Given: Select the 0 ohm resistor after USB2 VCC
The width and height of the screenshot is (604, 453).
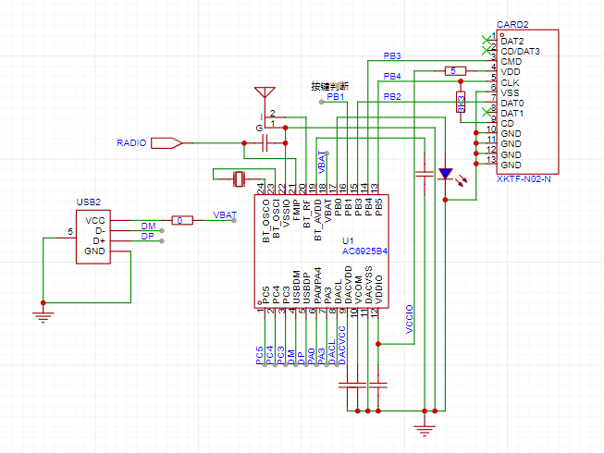Looking at the screenshot, I should click(x=182, y=220).
